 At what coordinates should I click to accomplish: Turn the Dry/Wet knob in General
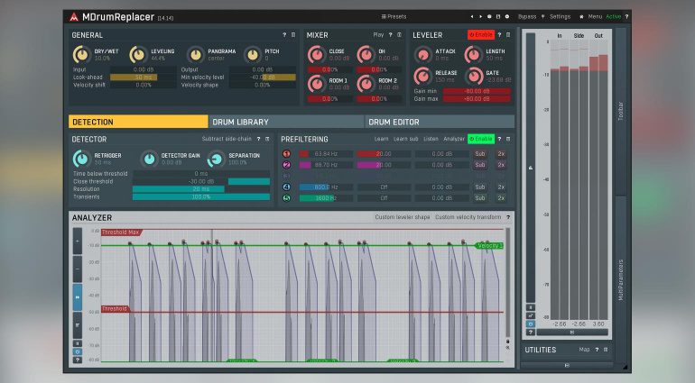pos(84,56)
